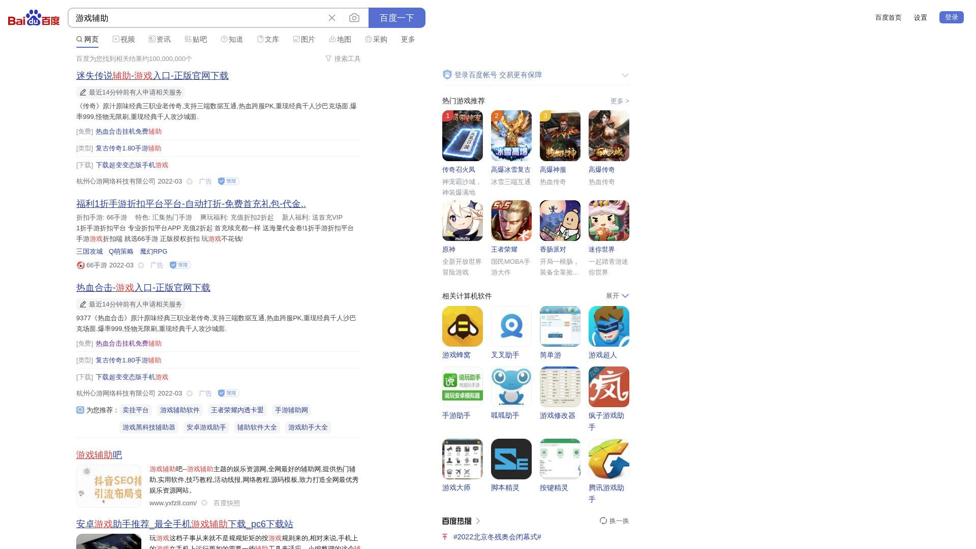Screen dimensions: 976x549
Task: Switch to the 知道 tab
Action: 232,39
